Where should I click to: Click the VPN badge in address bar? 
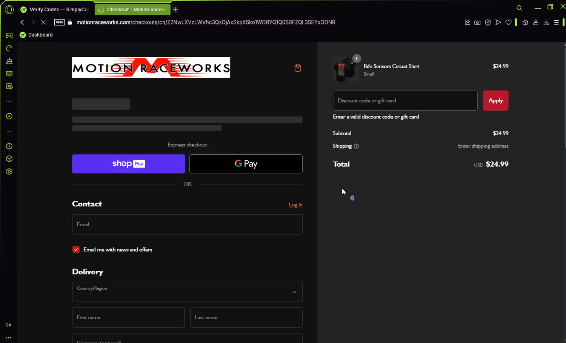[59, 22]
